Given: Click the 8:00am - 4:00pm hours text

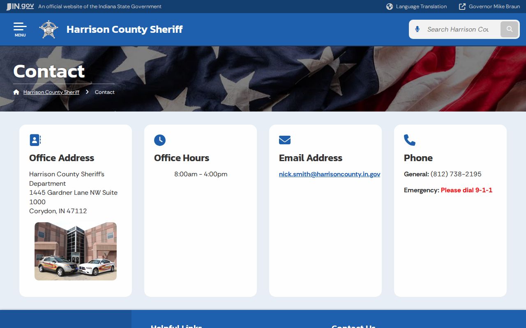Looking at the screenshot, I should coord(201,174).
